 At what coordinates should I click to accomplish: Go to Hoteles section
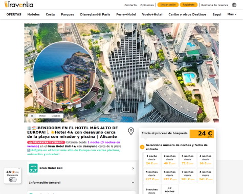click(33, 14)
